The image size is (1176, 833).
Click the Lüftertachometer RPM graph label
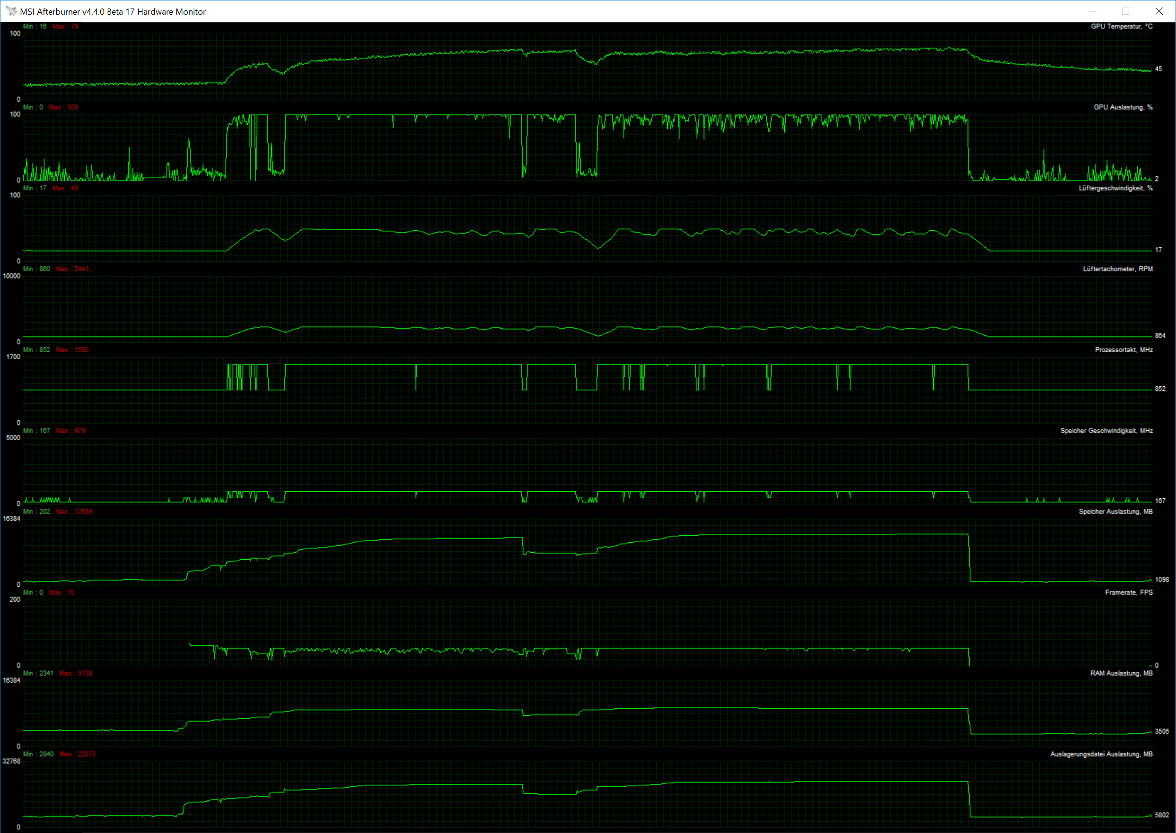coord(1117,269)
